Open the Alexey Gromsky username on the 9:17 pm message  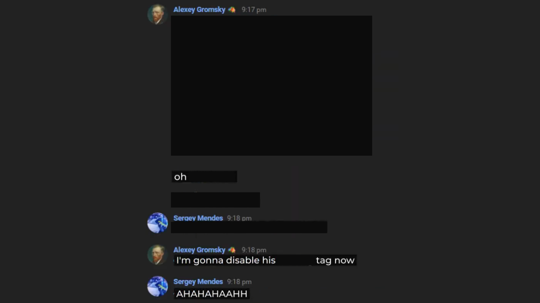coord(199,10)
